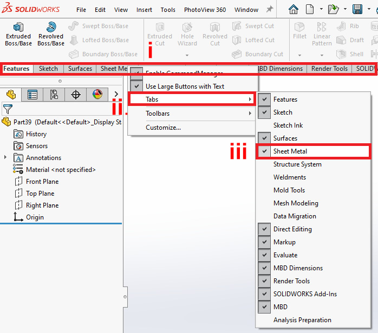Click the Extruded Boss/Base tool
The height and width of the screenshot is (333, 378).
coord(18,34)
